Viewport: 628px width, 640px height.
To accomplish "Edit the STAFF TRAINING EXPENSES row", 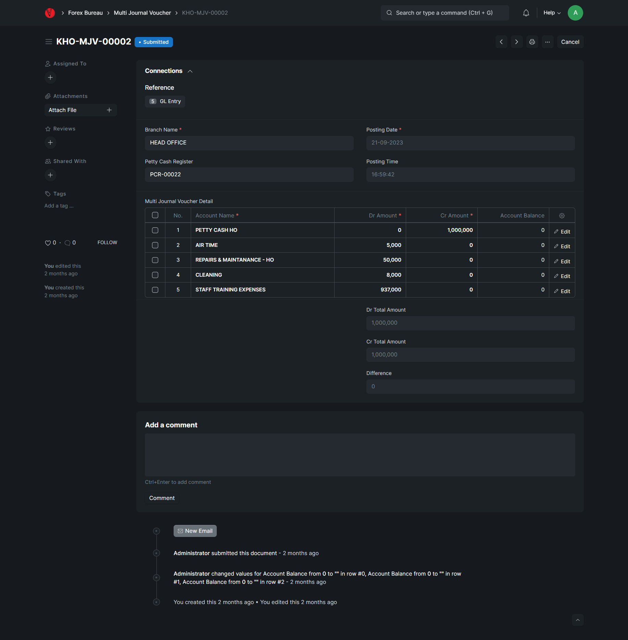I will (x=562, y=291).
